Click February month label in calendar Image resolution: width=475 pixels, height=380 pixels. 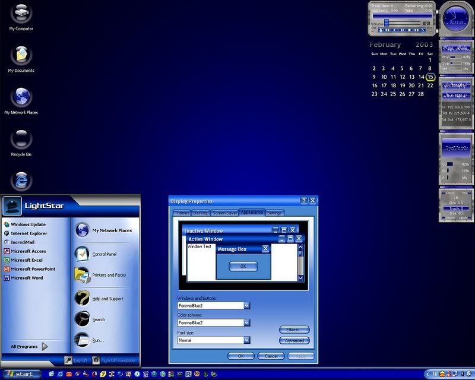point(385,45)
